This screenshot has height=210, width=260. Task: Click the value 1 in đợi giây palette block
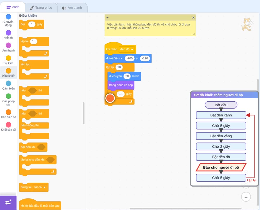(x=32, y=24)
